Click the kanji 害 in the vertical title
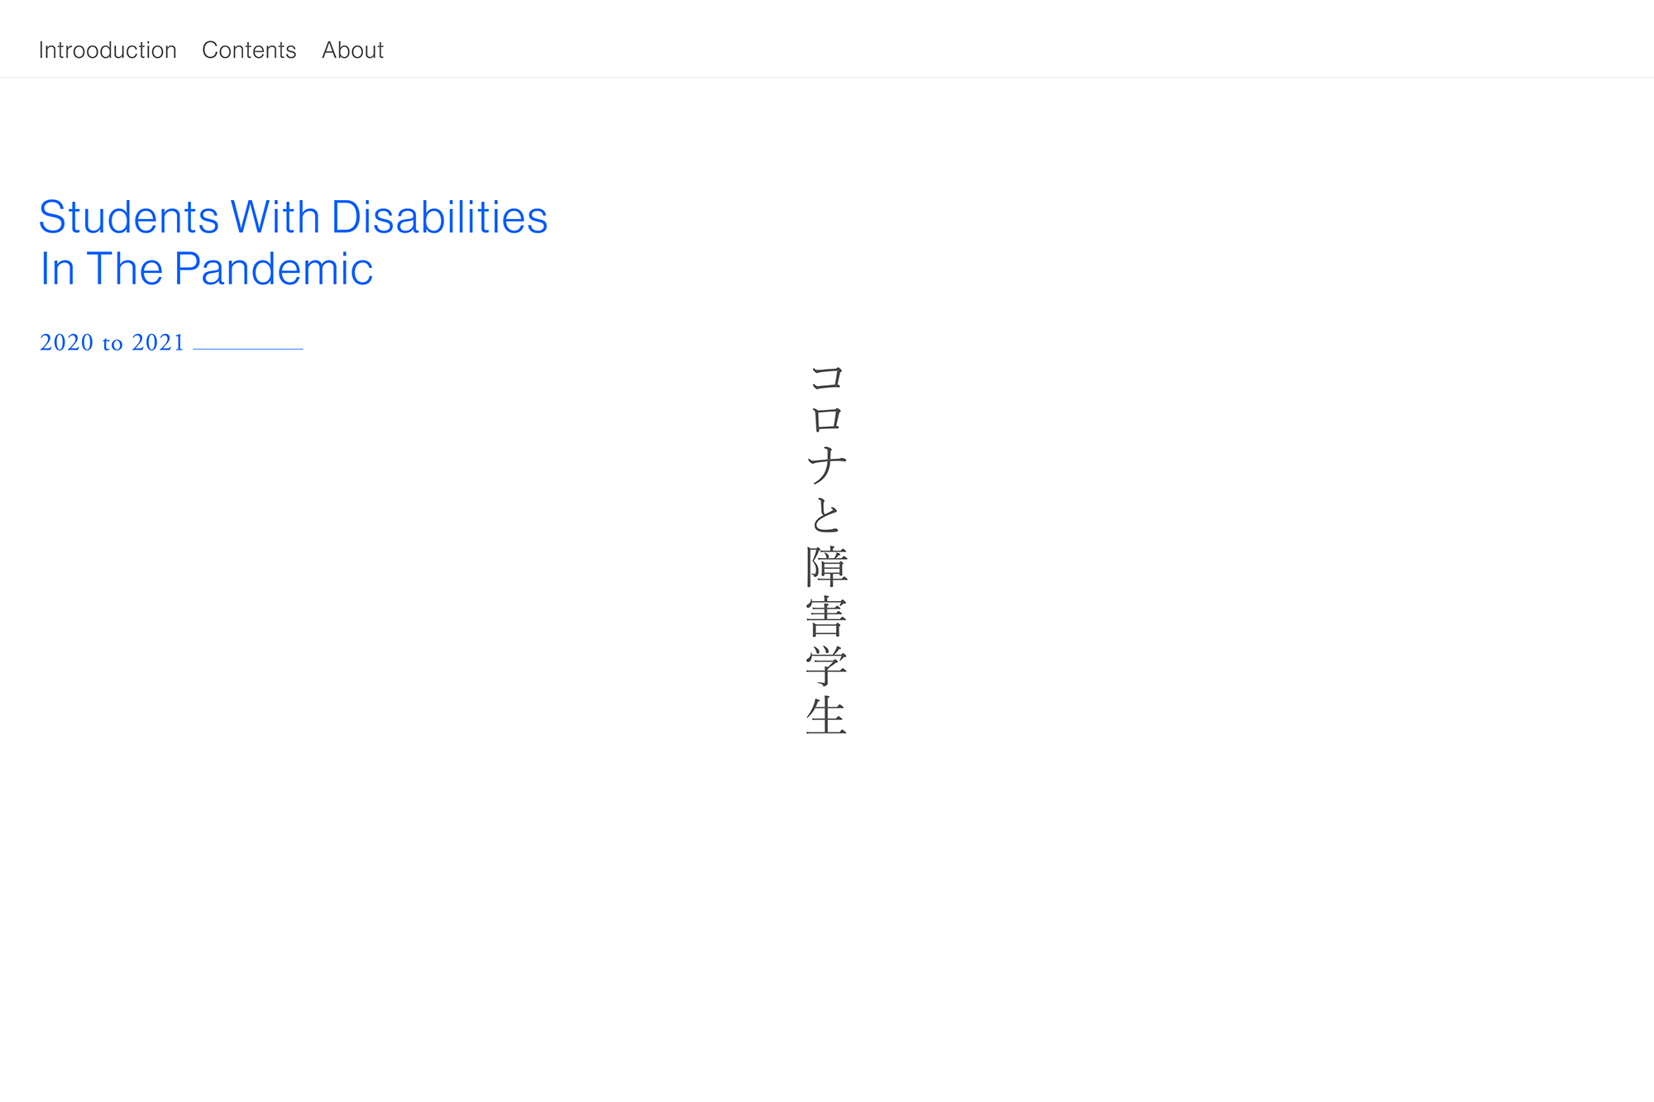 tap(826, 616)
